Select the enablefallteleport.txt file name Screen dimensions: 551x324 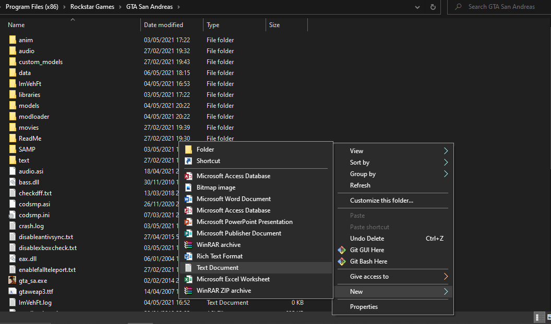coord(47,270)
